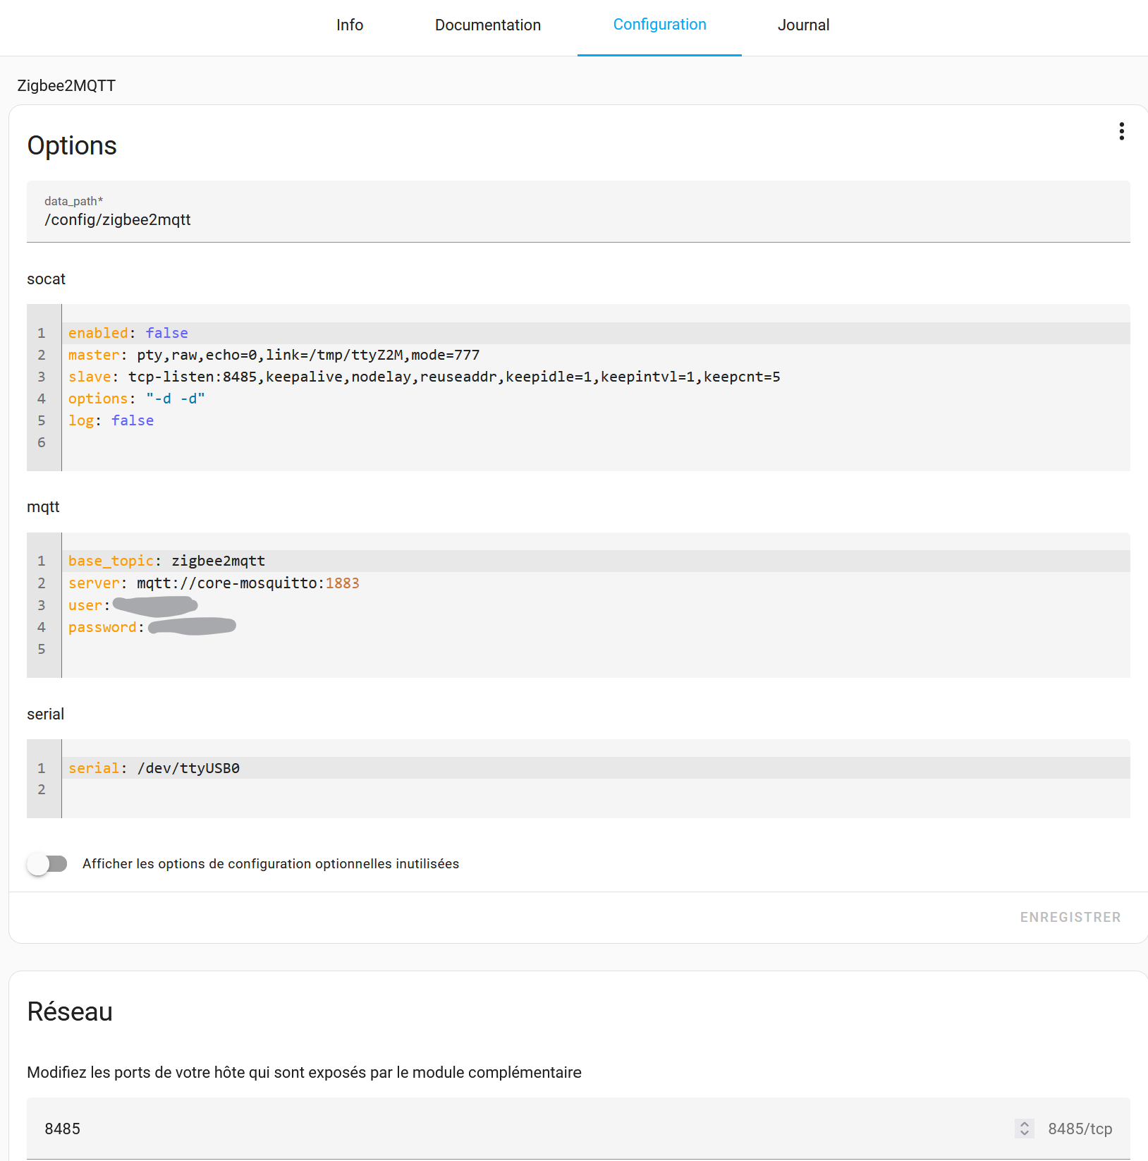This screenshot has width=1148, height=1161.
Task: Click empty line 6 in socat editor
Action: (x=596, y=442)
